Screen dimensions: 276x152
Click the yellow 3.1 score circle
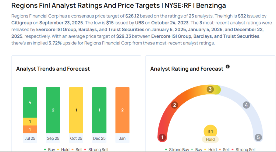pyautogui.click(x=210, y=132)
